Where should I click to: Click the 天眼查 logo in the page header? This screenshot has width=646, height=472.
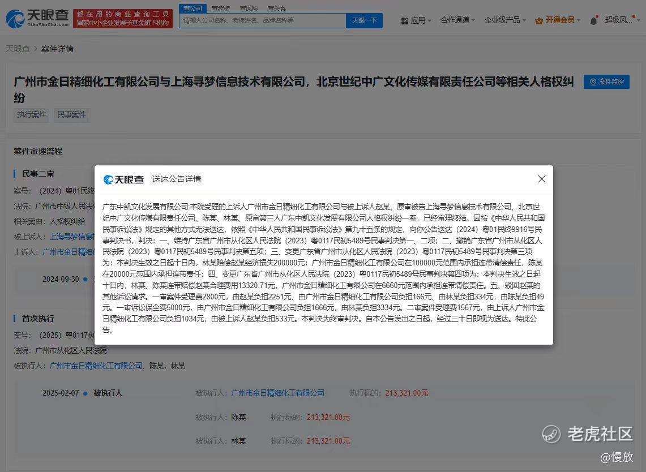[37, 19]
